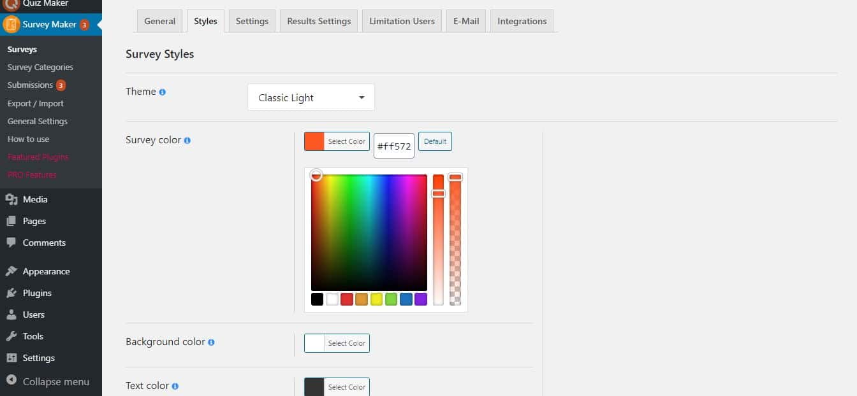
Task: Open Submissions in sidebar
Action: point(30,85)
